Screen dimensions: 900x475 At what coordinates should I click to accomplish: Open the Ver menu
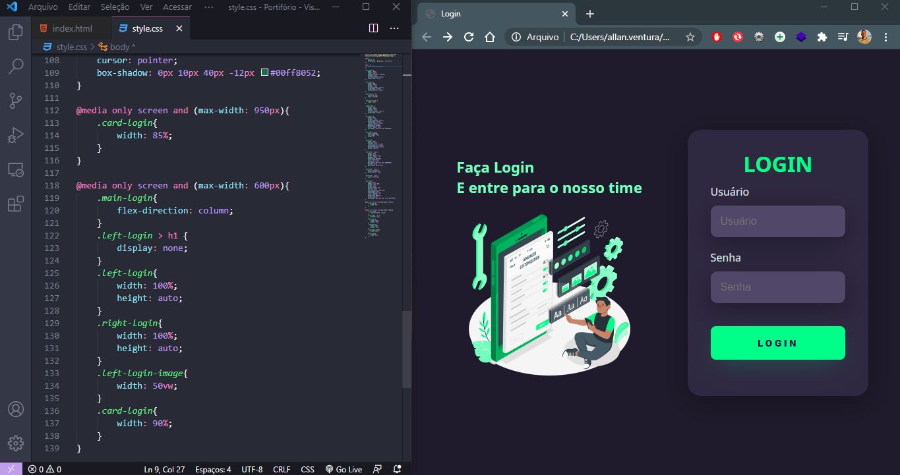(x=146, y=7)
